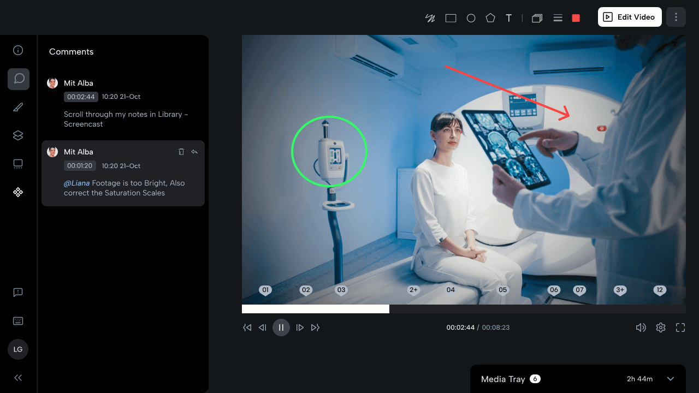
Task: Open the feedback report icon
Action: click(18, 293)
